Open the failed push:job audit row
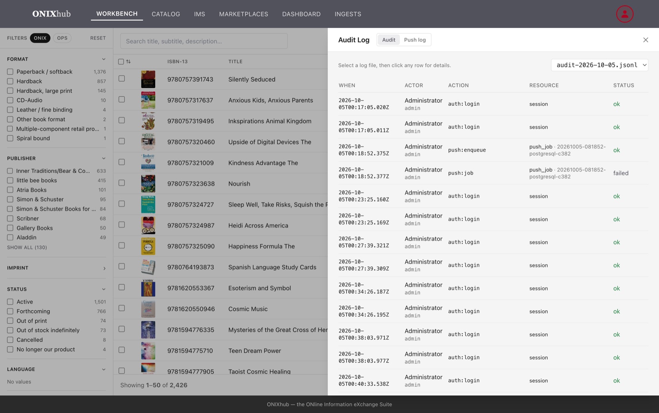659x413 pixels. [x=493, y=173]
